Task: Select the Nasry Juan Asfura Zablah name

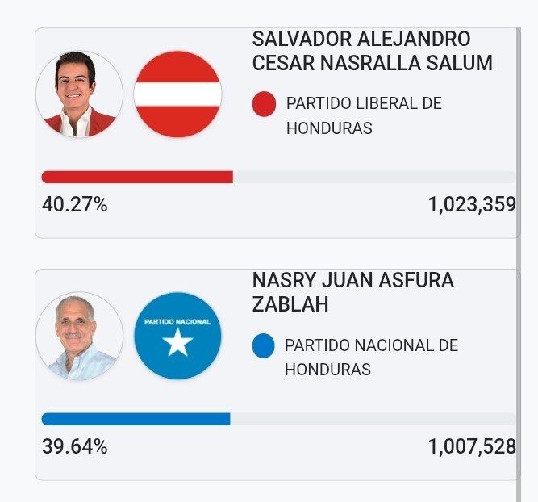Action: tap(352, 292)
